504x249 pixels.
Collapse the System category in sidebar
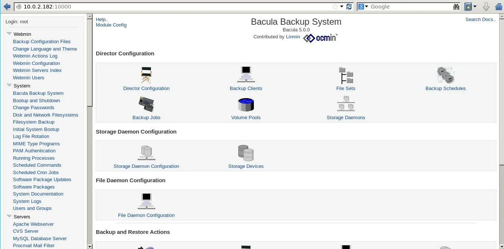tap(9, 85)
